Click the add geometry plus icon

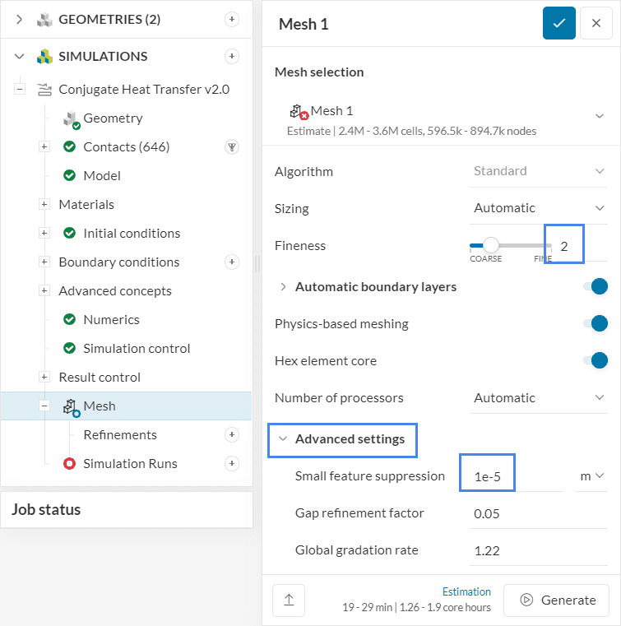pos(232,20)
